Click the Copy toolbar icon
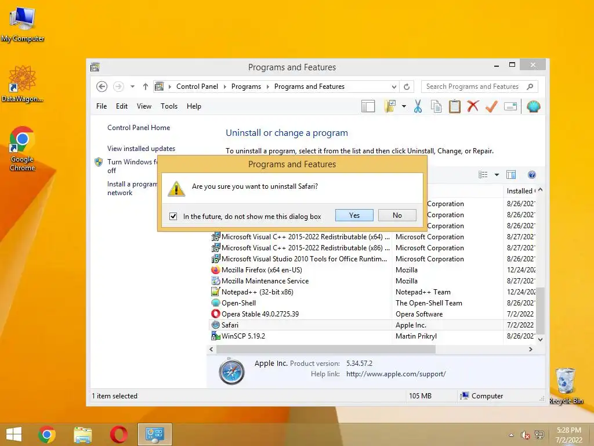Image resolution: width=594 pixels, height=446 pixels. click(x=436, y=107)
